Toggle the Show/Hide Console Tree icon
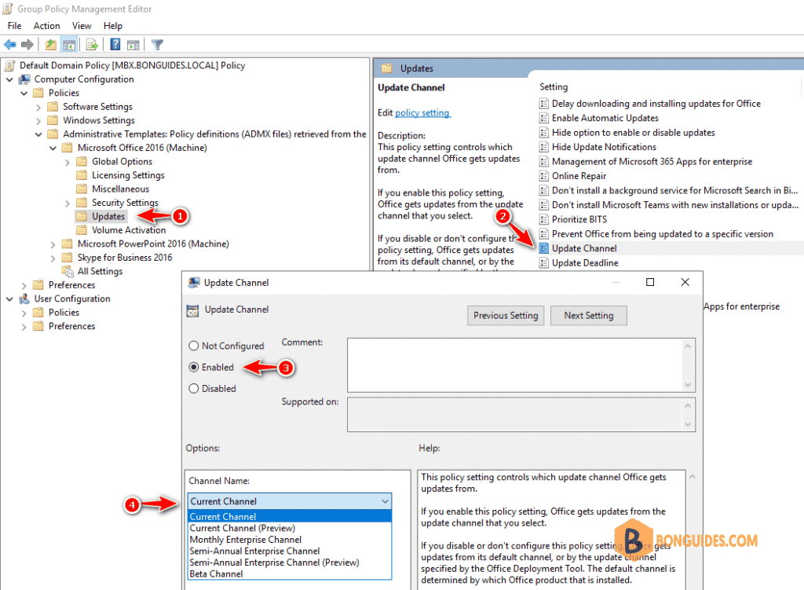804x590 pixels. click(x=69, y=45)
